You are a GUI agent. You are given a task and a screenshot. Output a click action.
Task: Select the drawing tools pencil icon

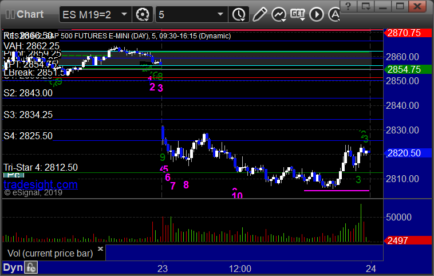pyautogui.click(x=259, y=14)
